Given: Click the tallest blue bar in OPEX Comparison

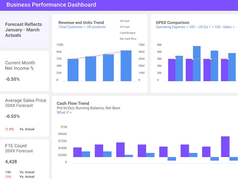Looking at the screenshot, I should tap(197, 63).
